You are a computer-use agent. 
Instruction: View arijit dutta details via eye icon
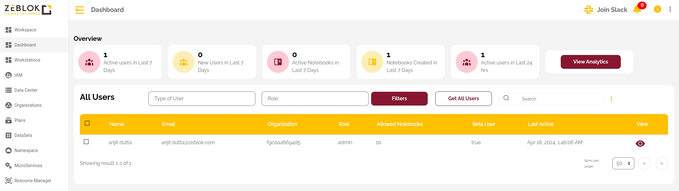point(640,144)
